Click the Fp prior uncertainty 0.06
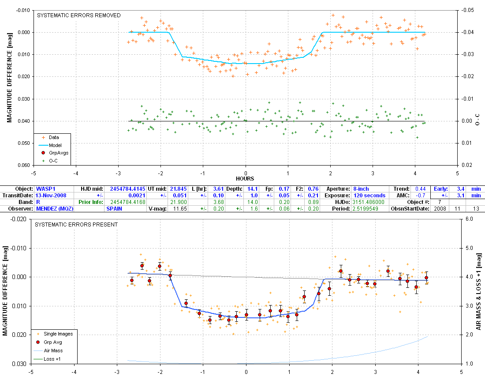Image resolution: width=485 pixels, height=377 pixels. (x=284, y=209)
